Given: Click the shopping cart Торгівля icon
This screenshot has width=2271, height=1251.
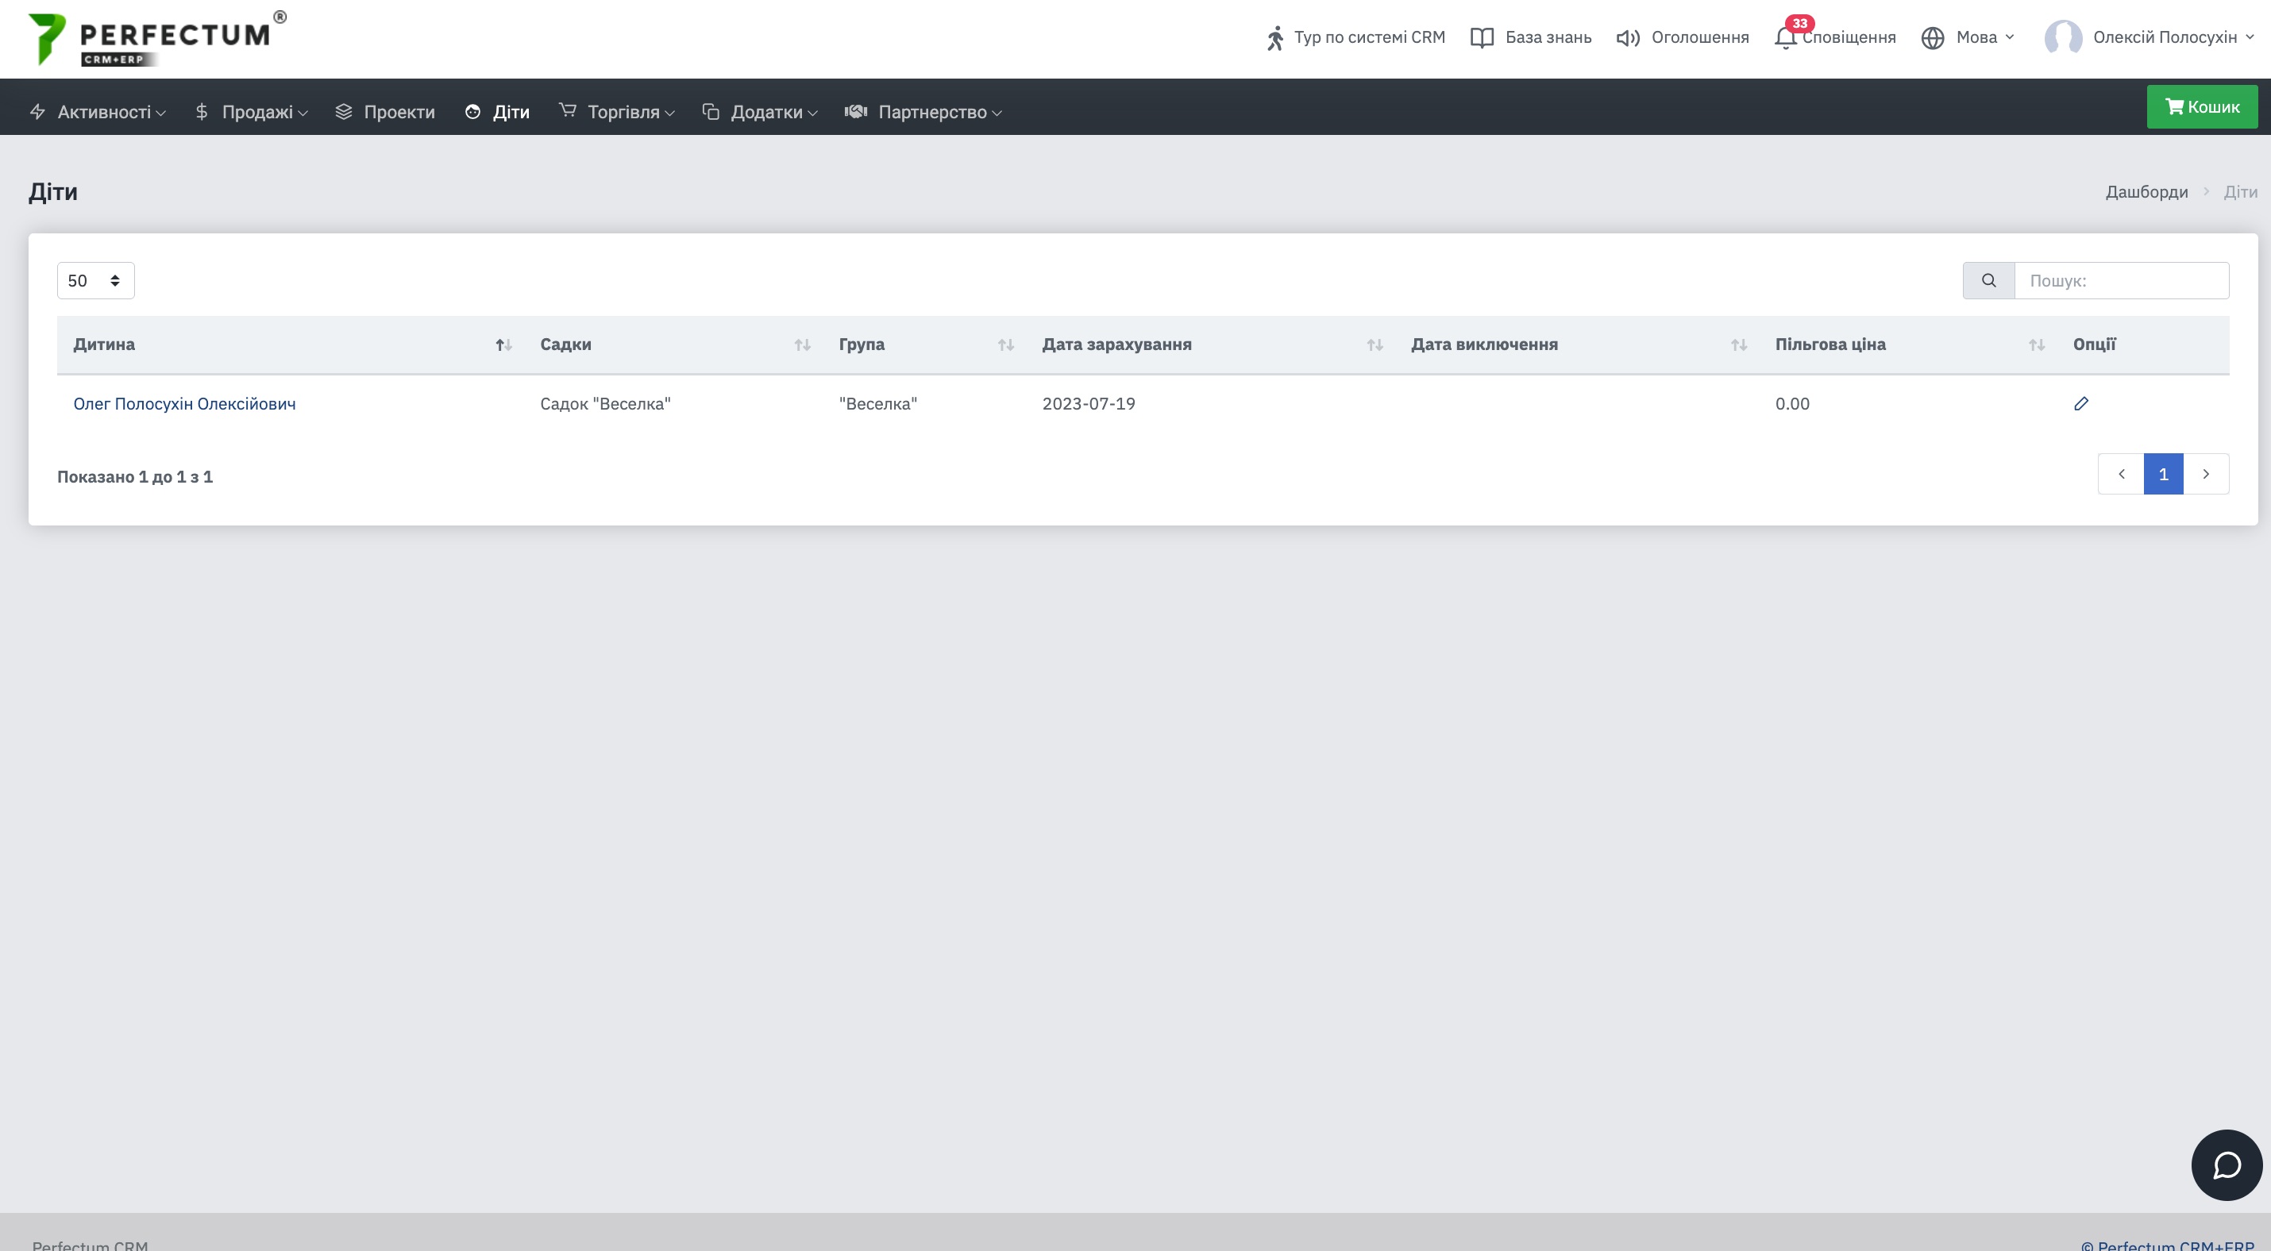Looking at the screenshot, I should point(568,110).
